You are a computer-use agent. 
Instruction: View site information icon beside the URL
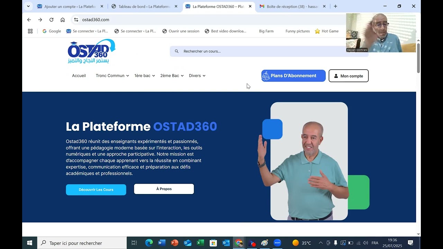pyautogui.click(x=76, y=20)
